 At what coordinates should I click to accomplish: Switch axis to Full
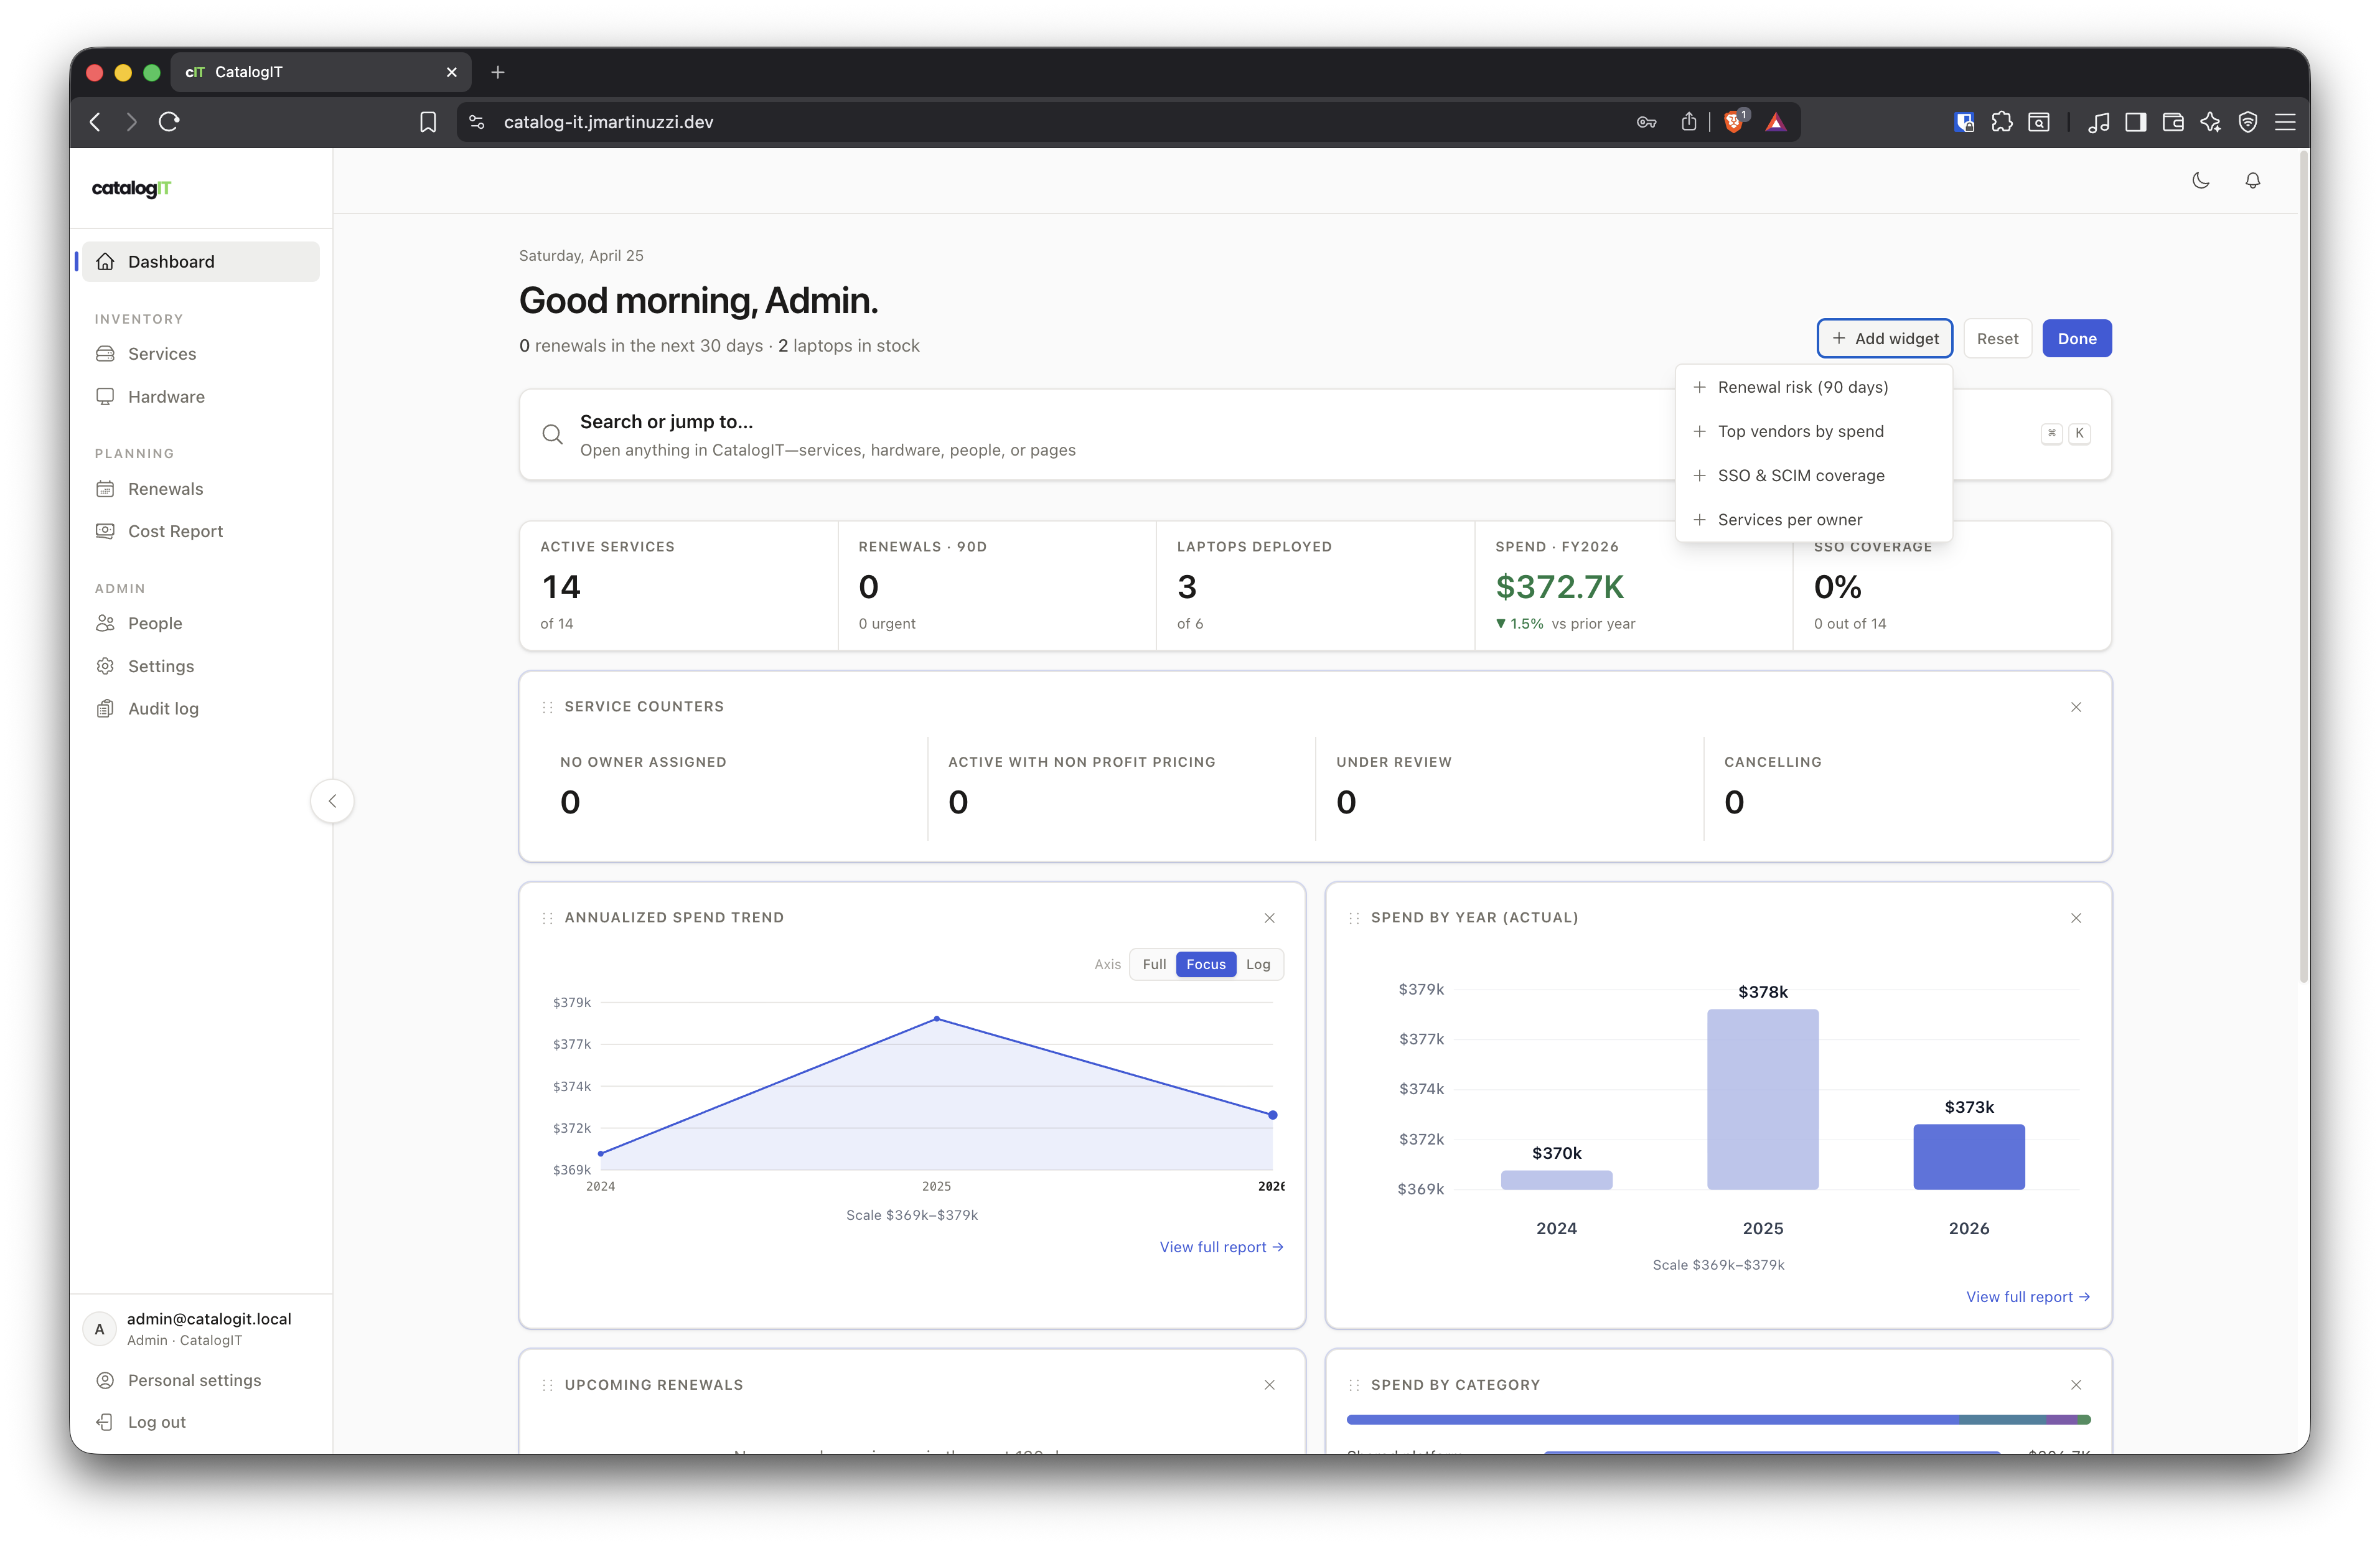point(1154,964)
